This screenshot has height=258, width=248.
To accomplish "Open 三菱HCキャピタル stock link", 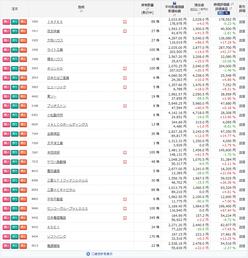I will (61, 190).
